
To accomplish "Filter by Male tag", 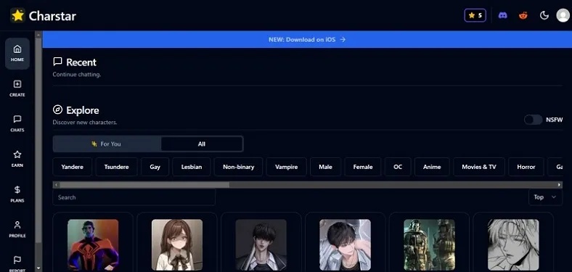I will point(325,167).
